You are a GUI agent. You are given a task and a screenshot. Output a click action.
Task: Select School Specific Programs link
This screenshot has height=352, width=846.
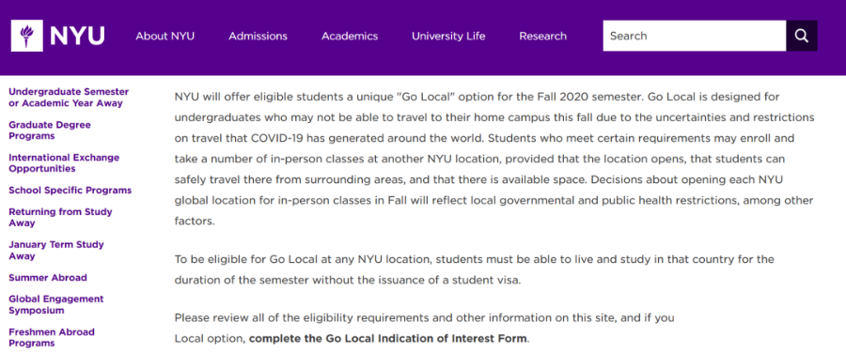(x=70, y=191)
